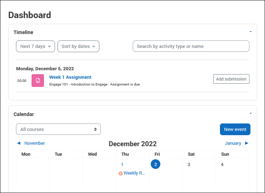Image resolution: width=265 pixels, height=193 pixels.
Task: Open the Weekly R... calendar event
Action: [x=134, y=173]
